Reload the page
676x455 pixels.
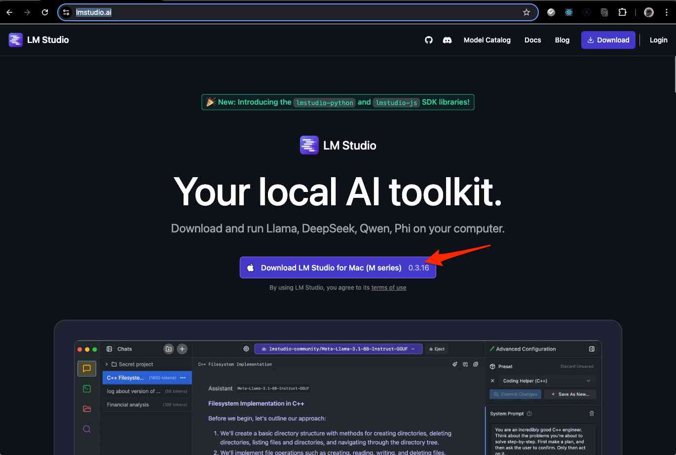(45, 12)
